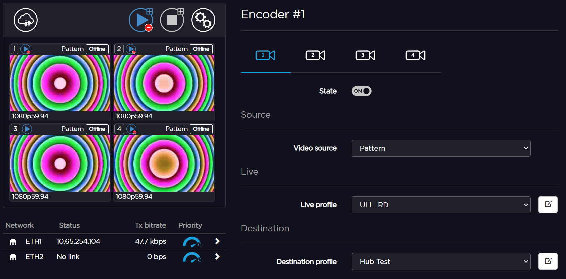The width and height of the screenshot is (566, 279).
Task: Edit the Live profile ULL_RD
Action: (548, 205)
